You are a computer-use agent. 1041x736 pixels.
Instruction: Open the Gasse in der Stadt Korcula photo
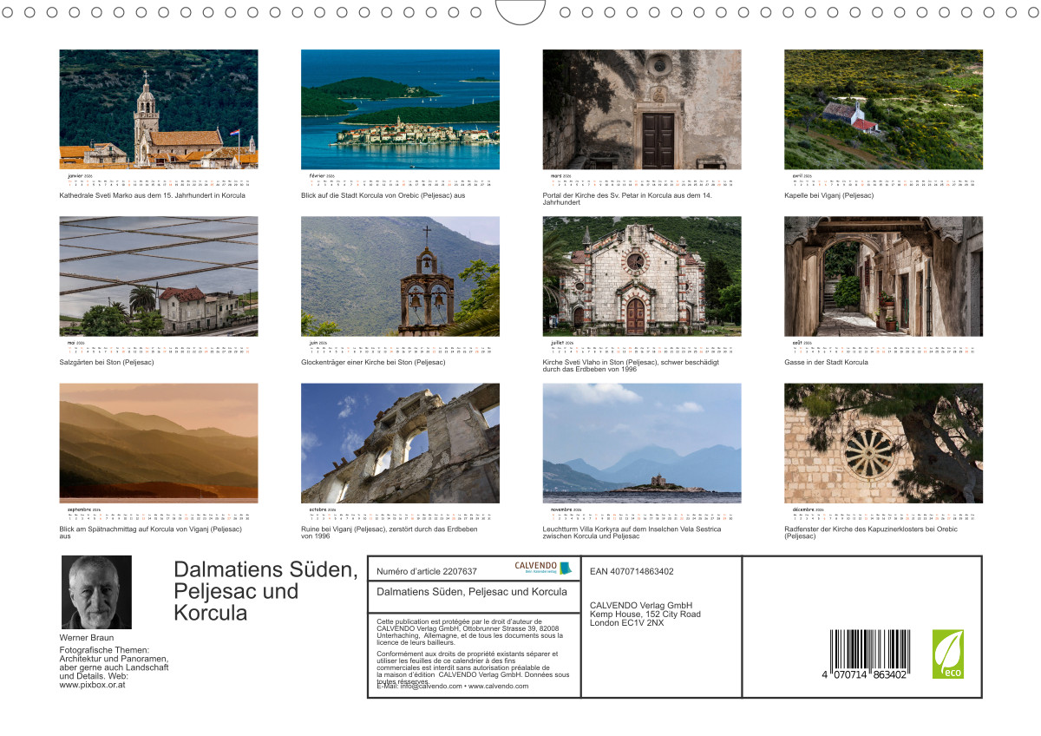[x=883, y=276]
